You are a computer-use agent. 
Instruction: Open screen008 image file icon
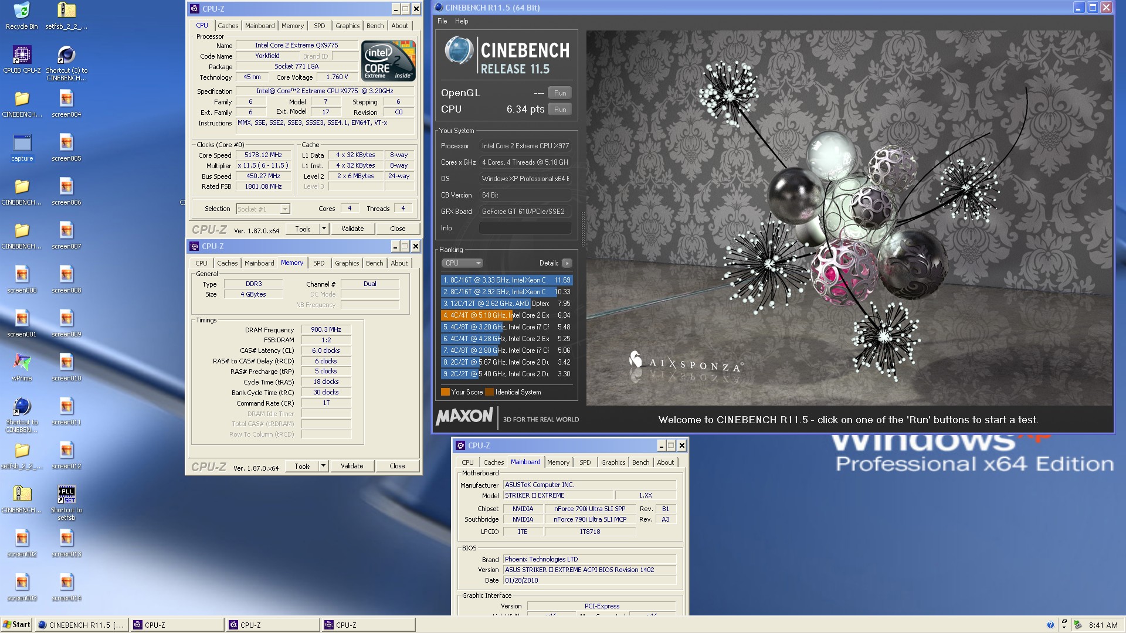pos(66,280)
